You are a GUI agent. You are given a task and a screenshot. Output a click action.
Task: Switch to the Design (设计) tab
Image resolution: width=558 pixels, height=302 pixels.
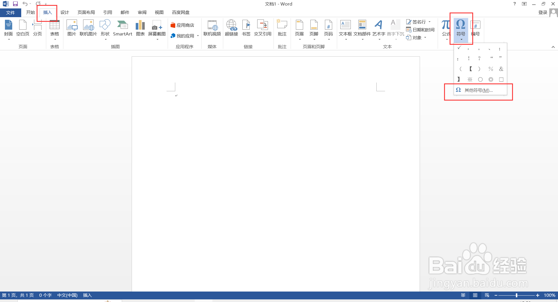click(65, 12)
